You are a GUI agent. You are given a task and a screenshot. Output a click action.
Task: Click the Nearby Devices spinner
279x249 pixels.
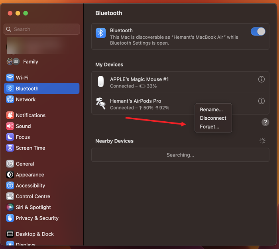pyautogui.click(x=262, y=141)
